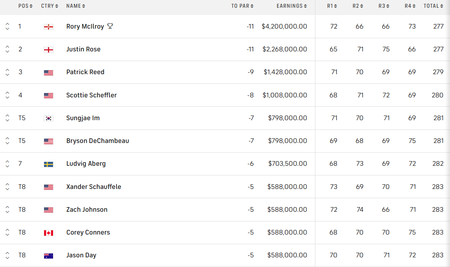Click the South Korea flag by Sungjae Im
This screenshot has width=450, height=267.
[x=48, y=118]
